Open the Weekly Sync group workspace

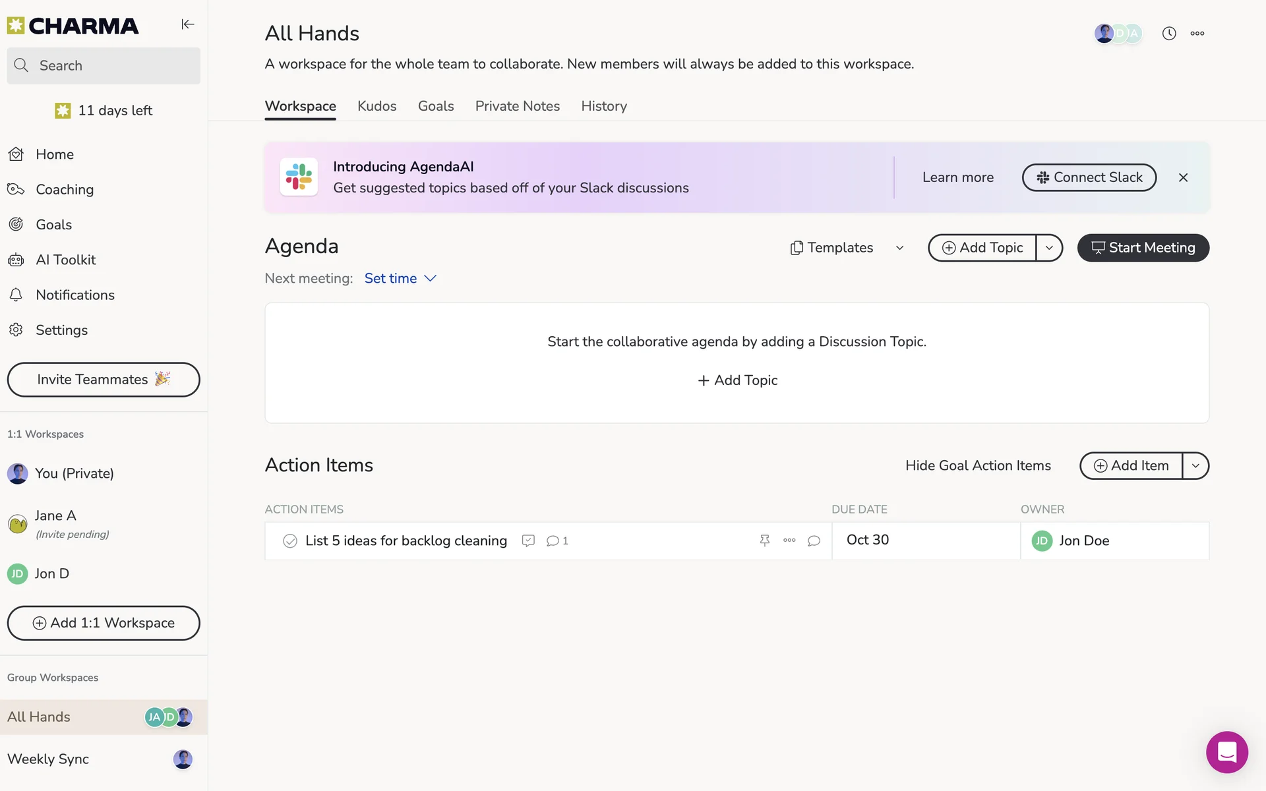click(48, 759)
